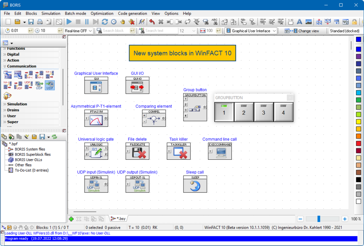The height and width of the screenshot is (246, 364).
Task: Click the Change view button
Action: 302,31
